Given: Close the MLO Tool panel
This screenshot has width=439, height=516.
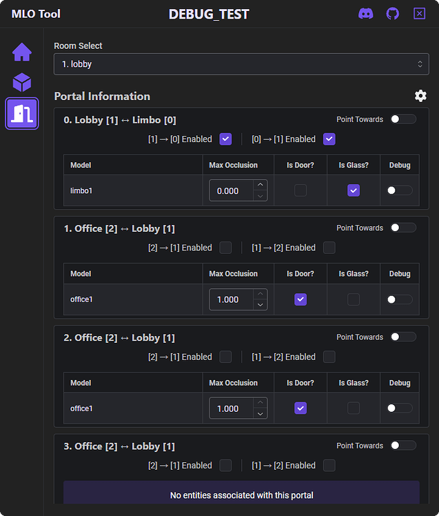Looking at the screenshot, I should click(420, 14).
